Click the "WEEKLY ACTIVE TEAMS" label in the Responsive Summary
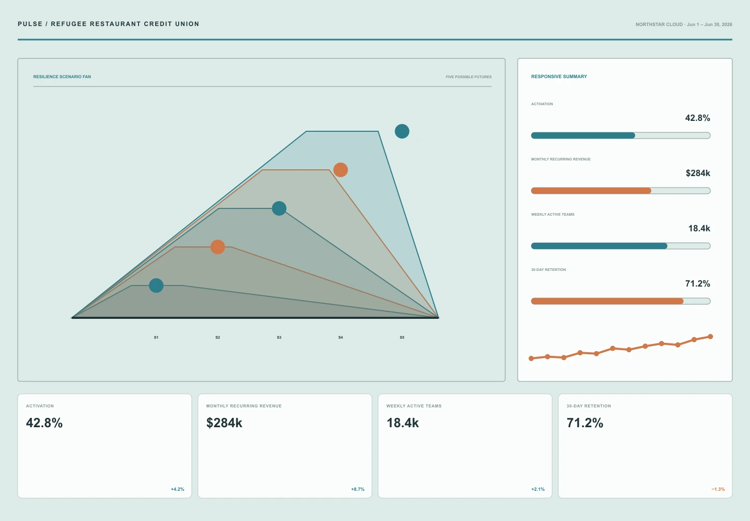This screenshot has width=750, height=521. click(553, 215)
